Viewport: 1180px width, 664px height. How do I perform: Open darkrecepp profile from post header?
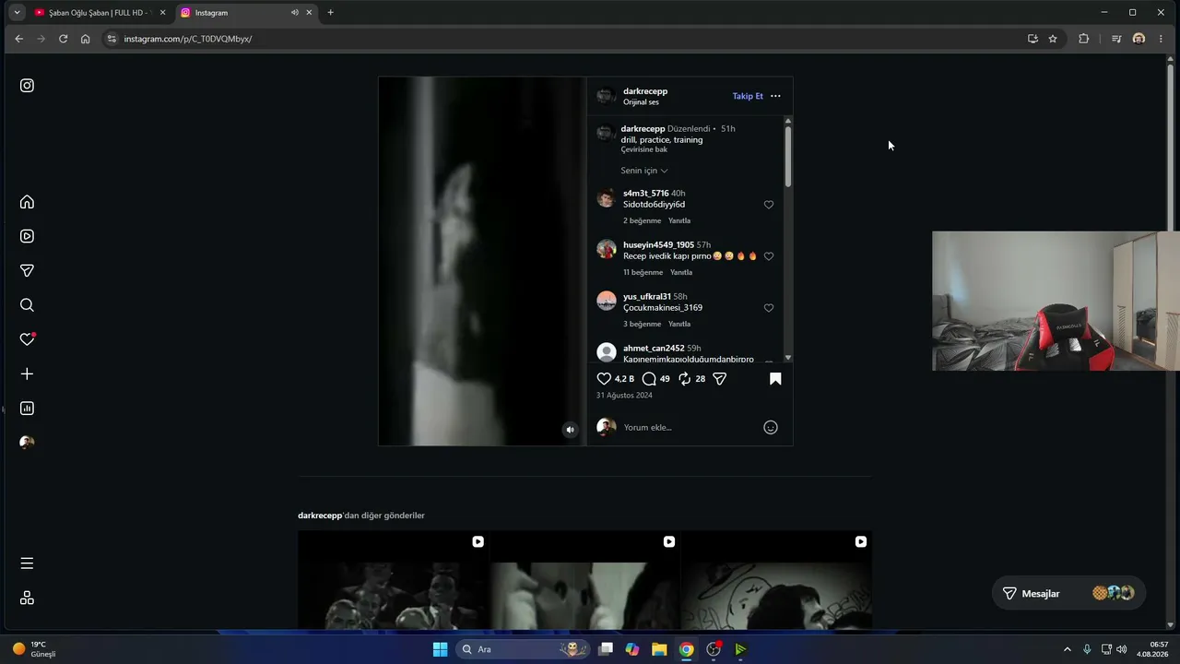click(645, 91)
